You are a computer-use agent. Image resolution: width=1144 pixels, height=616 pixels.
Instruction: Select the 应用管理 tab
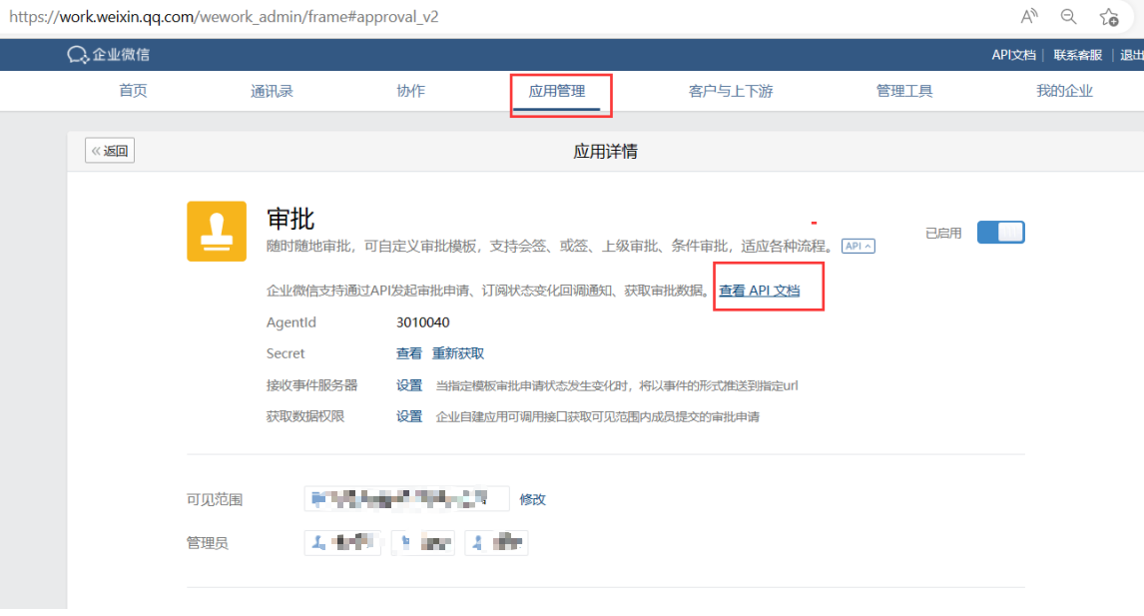[557, 91]
